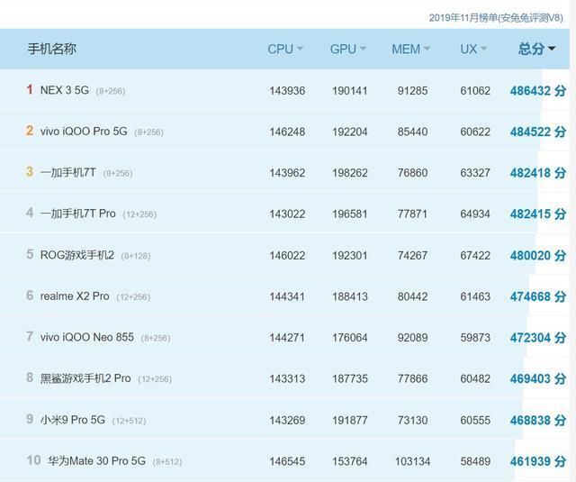Select MEM score 103134
Screen dimensions: 576x482
pos(412,461)
